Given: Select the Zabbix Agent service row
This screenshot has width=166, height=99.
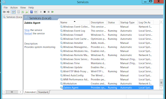Looking at the screenshot, I should tap(106, 88).
